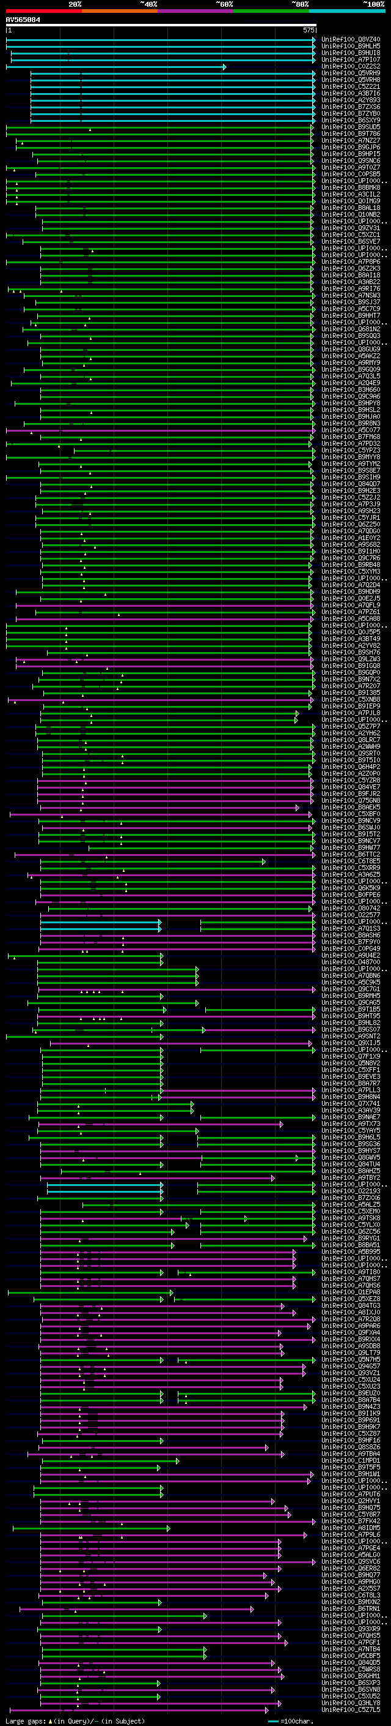Click the white query sequence bar
391x1726 pixels.
pos(161,26)
